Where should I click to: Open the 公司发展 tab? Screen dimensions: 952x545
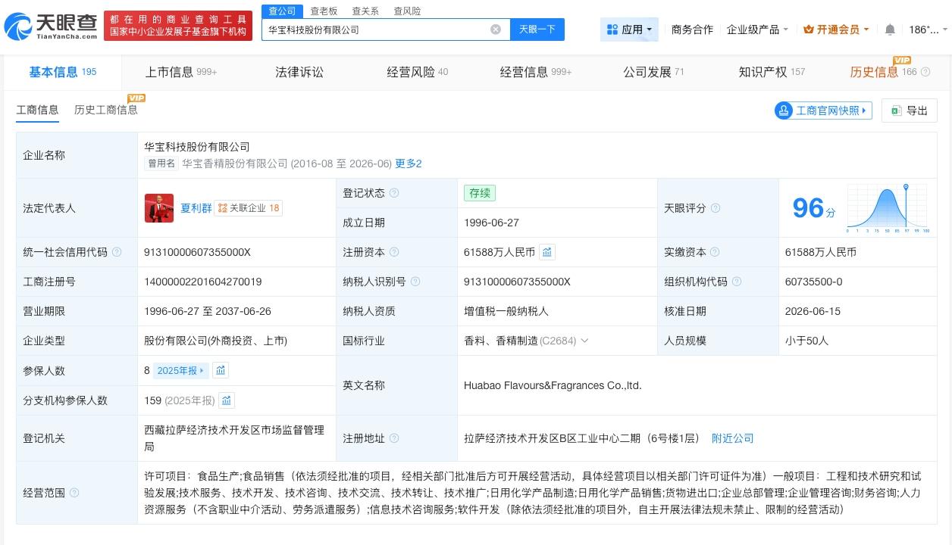pyautogui.click(x=653, y=72)
